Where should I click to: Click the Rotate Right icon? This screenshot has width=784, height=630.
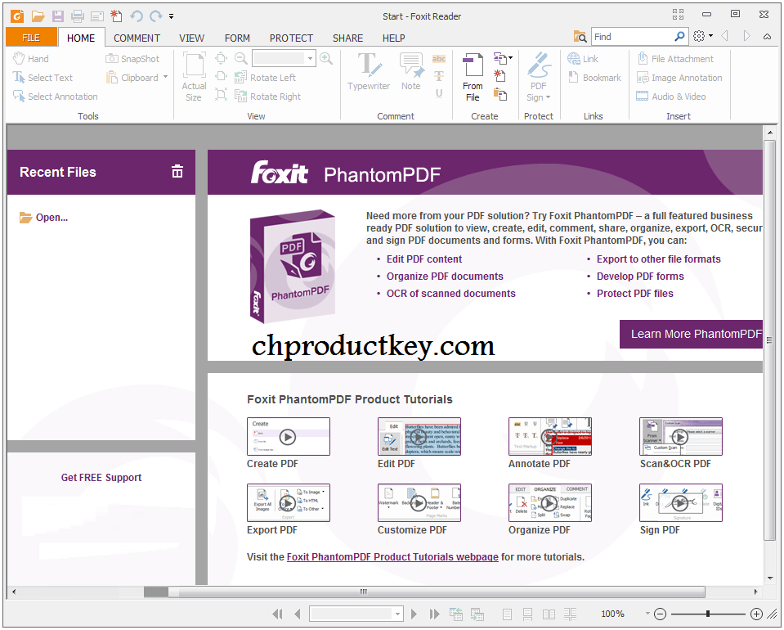tap(241, 96)
